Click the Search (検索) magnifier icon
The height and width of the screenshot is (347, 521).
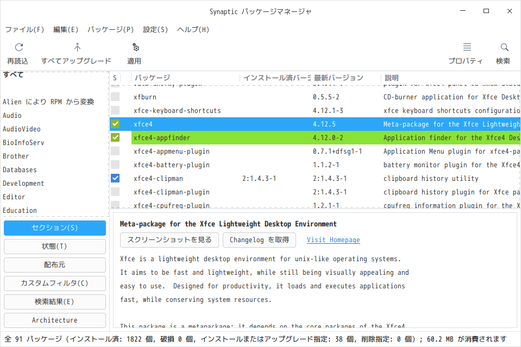pyautogui.click(x=504, y=47)
